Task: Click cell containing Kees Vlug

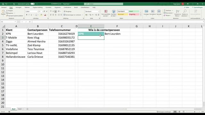Action: point(38,38)
